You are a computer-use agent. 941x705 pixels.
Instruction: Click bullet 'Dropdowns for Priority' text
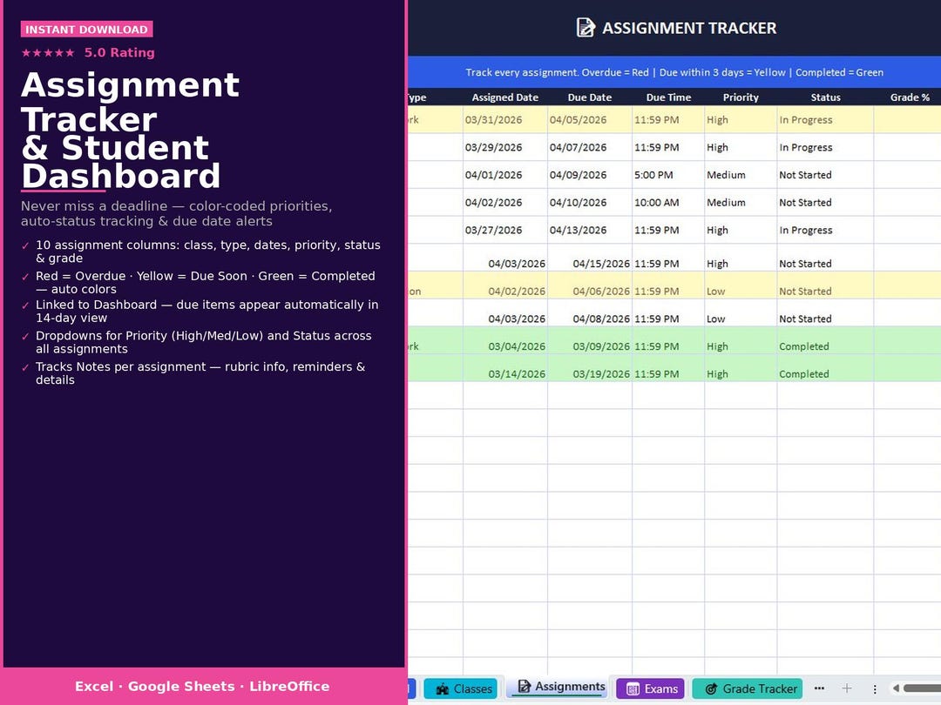click(203, 342)
